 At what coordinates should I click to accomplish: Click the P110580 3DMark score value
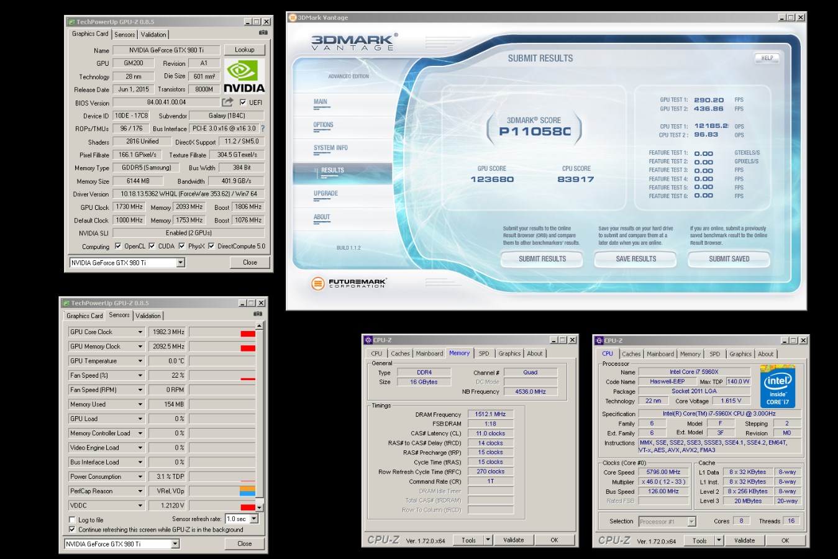[x=535, y=131]
